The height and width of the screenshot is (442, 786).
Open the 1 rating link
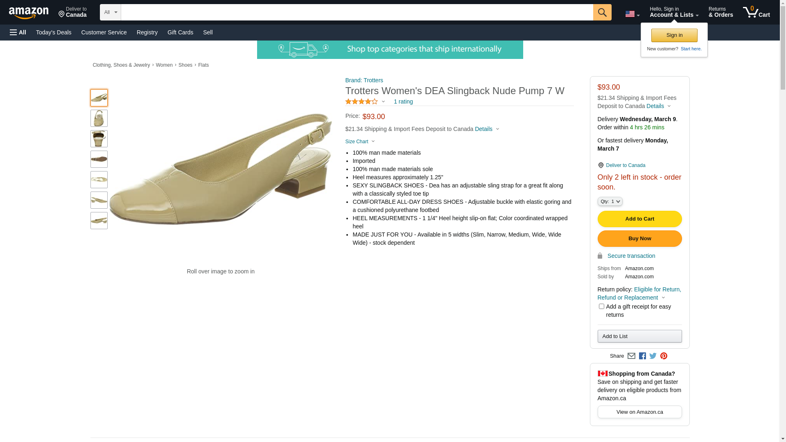(x=403, y=101)
